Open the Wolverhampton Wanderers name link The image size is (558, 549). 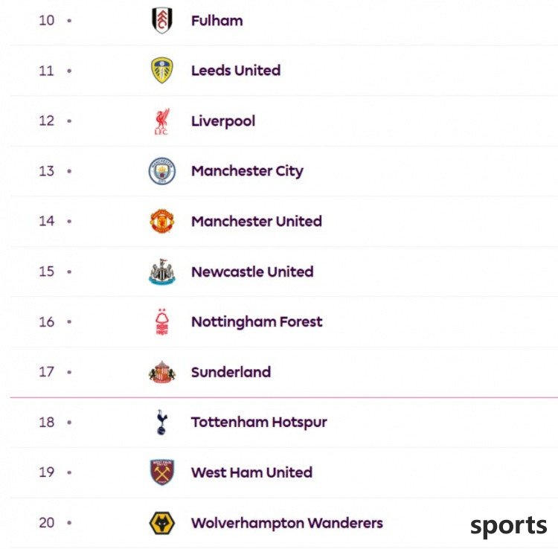[x=287, y=523]
